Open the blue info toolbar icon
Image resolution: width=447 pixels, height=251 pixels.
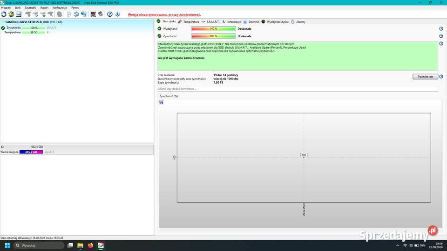click(117, 14)
